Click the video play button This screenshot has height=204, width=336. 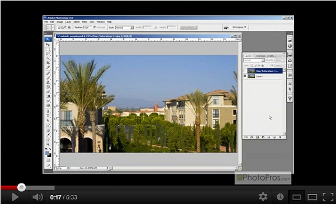(15, 197)
